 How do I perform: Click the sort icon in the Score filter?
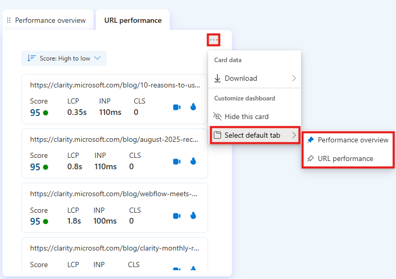pyautogui.click(x=32, y=58)
